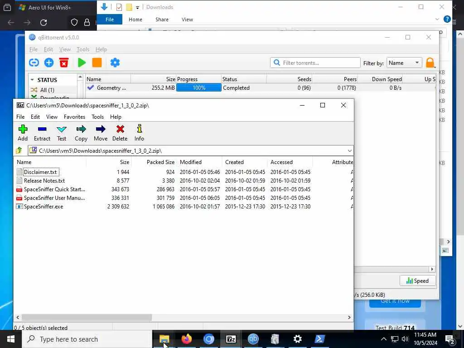Open PowerShell from the taskbar
This screenshot has width=464, height=348.
click(319, 339)
